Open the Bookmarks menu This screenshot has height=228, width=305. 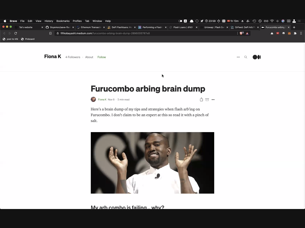pos(63,21)
